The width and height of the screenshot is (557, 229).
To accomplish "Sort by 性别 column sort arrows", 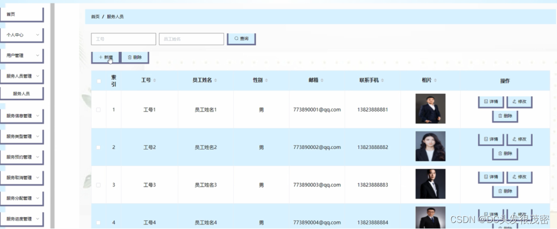I will (x=266, y=81).
